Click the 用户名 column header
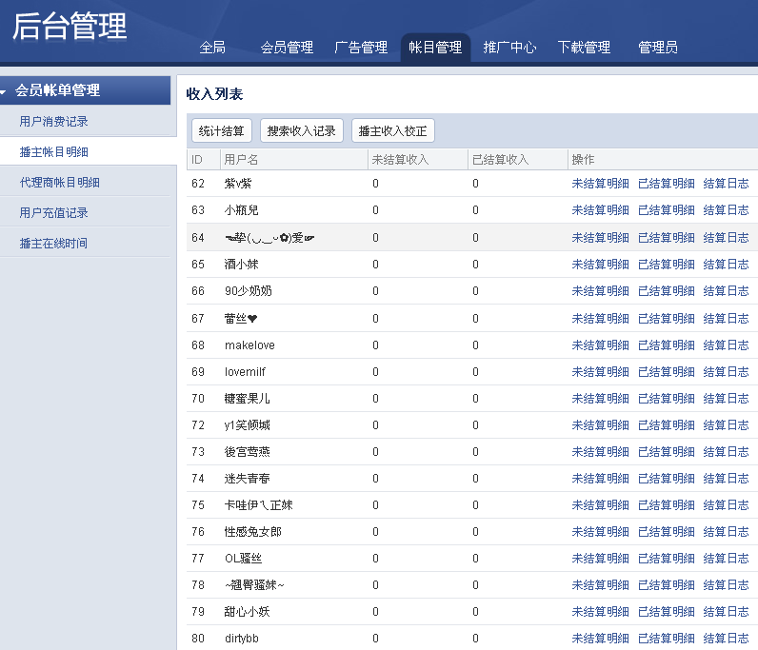Screen dimensions: 758x650 tap(241, 159)
